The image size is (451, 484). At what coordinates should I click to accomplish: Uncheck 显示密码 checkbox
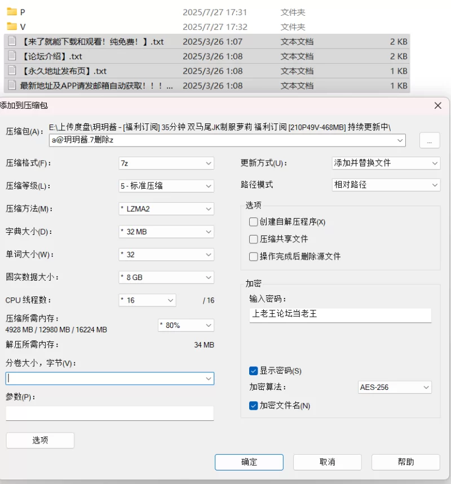pyautogui.click(x=253, y=371)
